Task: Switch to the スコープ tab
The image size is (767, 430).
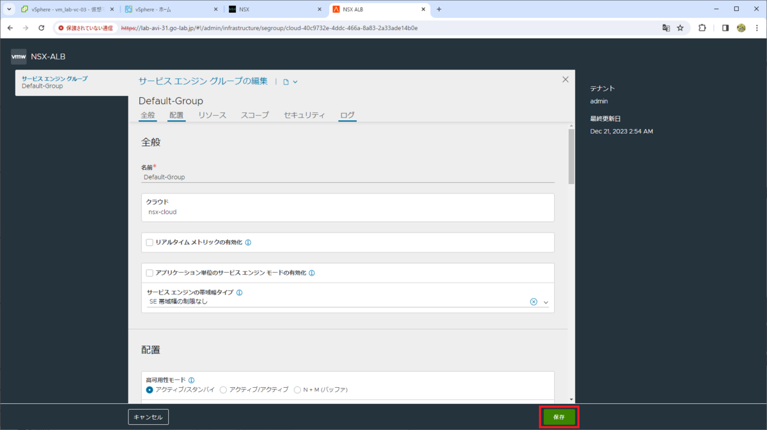Action: 255,115
